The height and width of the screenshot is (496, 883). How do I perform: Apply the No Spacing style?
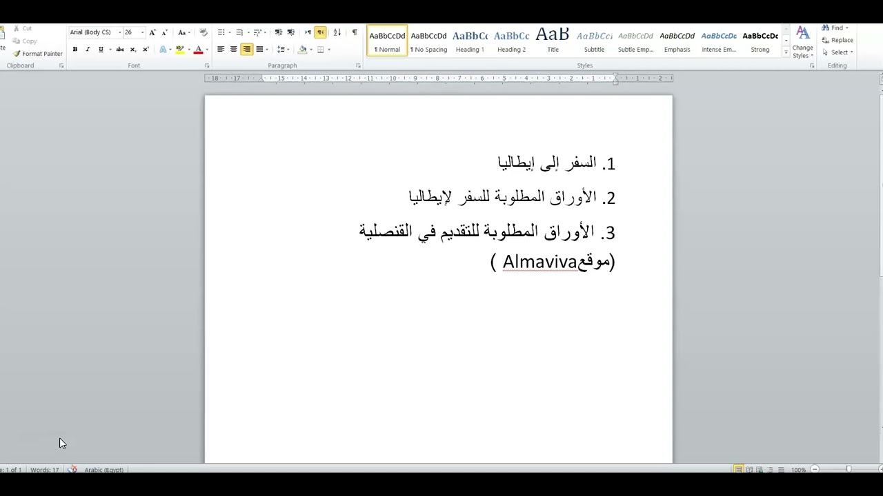point(428,41)
